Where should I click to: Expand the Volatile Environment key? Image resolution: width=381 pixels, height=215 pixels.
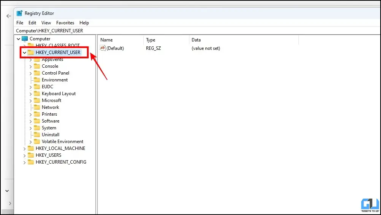31,142
